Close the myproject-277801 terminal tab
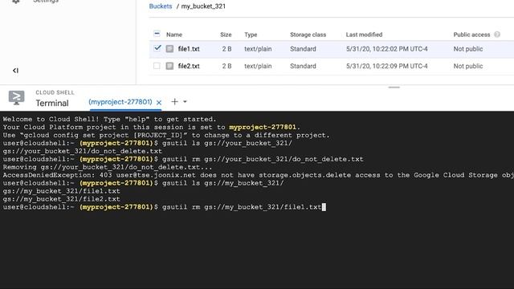Viewport: 514px width, 289px height. click(x=159, y=102)
